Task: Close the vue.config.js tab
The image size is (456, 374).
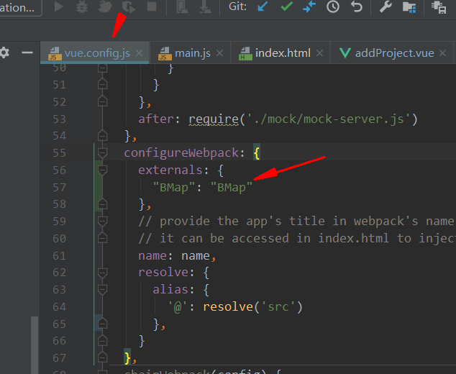Action: (x=140, y=53)
